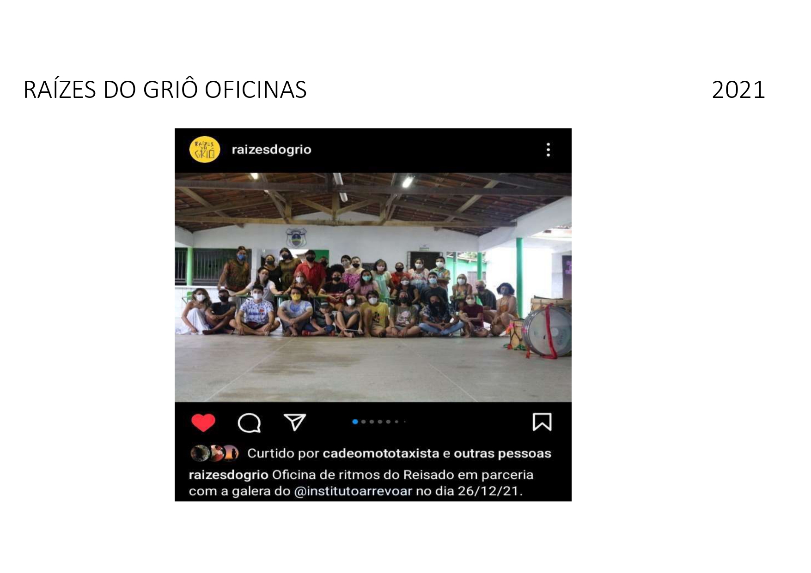The width and height of the screenshot is (811, 573).
Task: Share the post via the paper plane icon
Action: click(295, 422)
